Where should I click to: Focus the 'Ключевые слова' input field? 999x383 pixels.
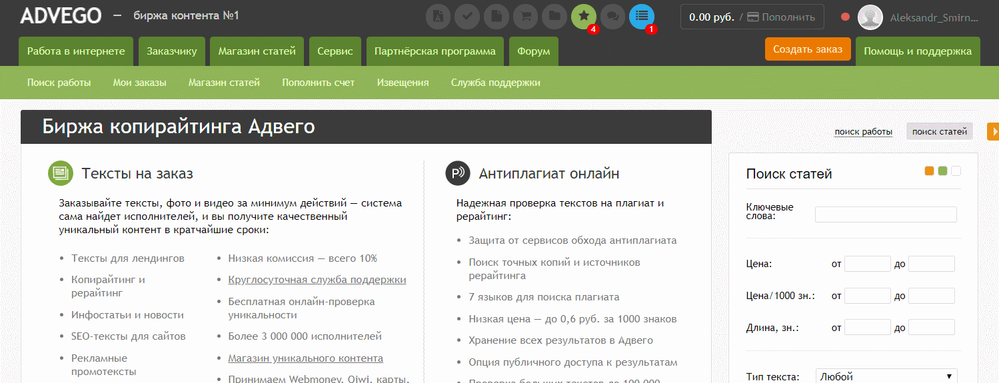click(886, 214)
